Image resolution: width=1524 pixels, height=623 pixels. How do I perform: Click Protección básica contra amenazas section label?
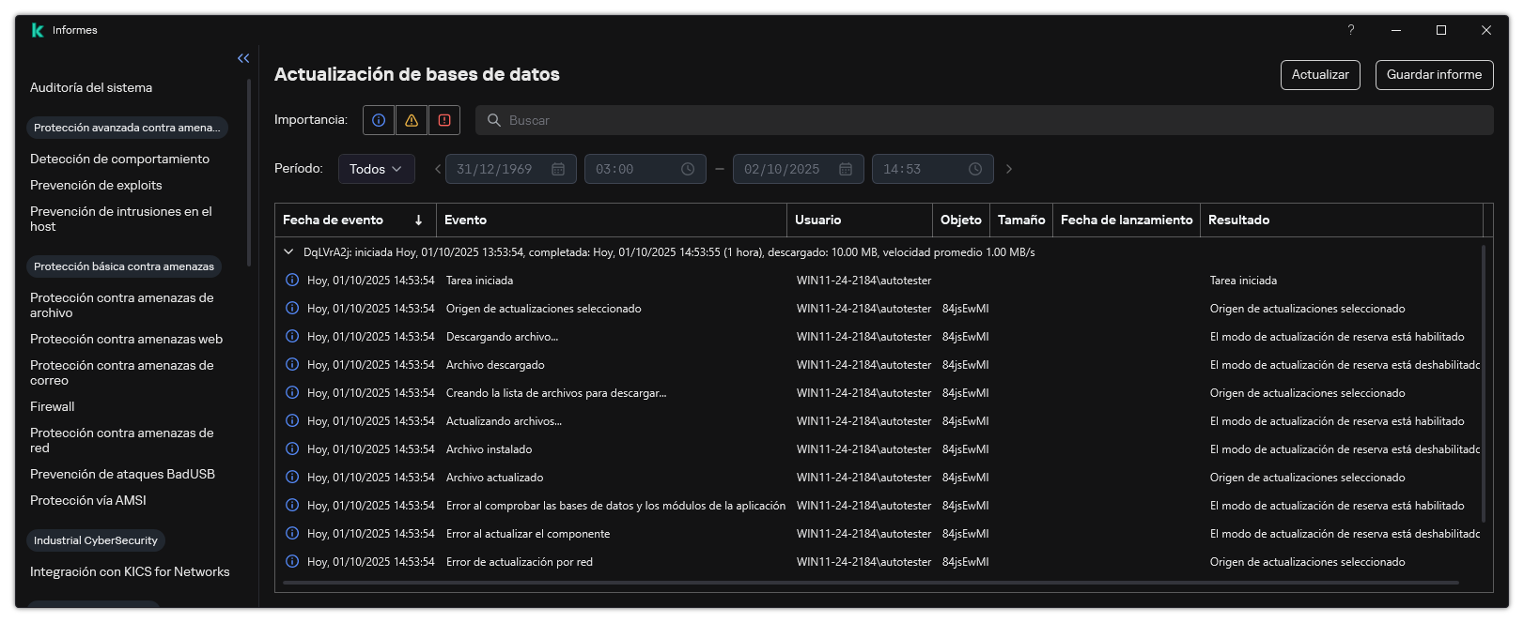pyautogui.click(x=124, y=266)
